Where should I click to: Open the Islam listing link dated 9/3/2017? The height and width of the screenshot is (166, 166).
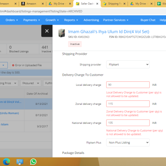coord(4,124)
